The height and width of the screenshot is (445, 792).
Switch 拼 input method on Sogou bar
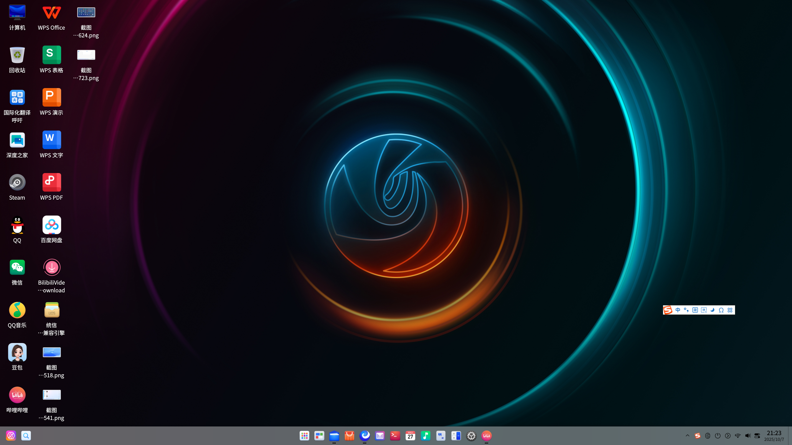(704, 310)
